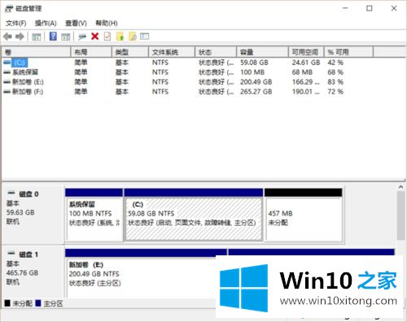
Task: Click the folder with green arrow icon
Action: tap(120, 37)
